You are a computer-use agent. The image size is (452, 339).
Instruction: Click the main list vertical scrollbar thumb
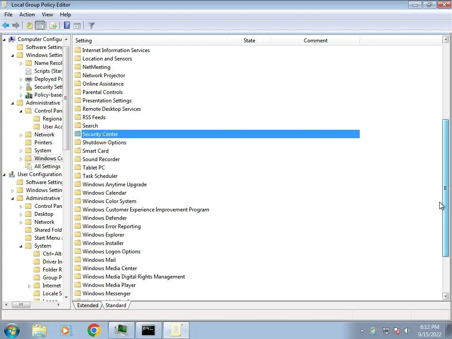[446, 188]
